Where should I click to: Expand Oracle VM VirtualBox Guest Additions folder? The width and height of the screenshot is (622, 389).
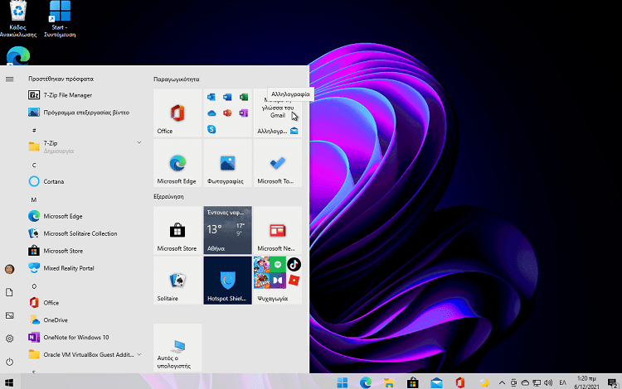85,354
